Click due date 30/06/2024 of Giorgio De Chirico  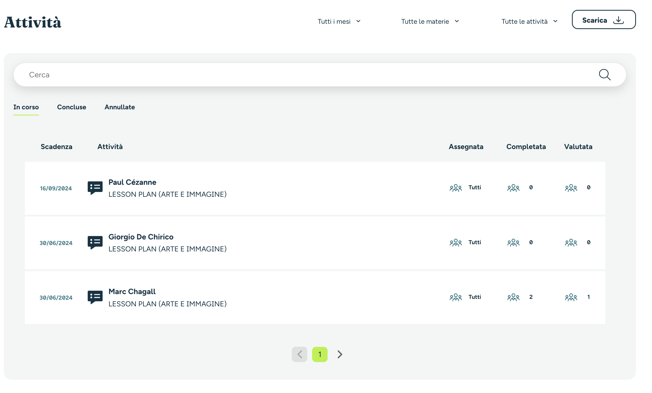tap(56, 243)
